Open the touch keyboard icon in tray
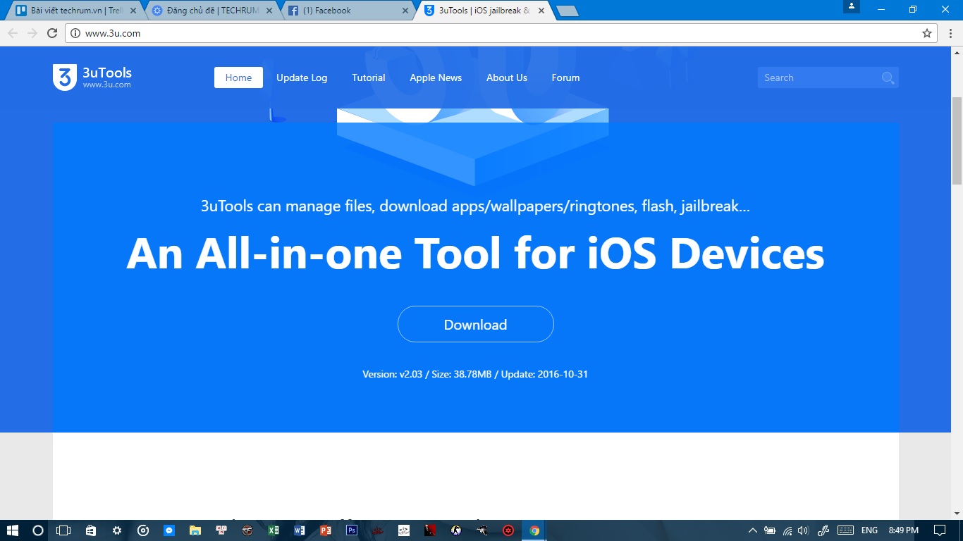This screenshot has width=963, height=541. pos(846,530)
